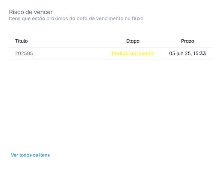Sort the table by Etapa column

tap(133, 41)
